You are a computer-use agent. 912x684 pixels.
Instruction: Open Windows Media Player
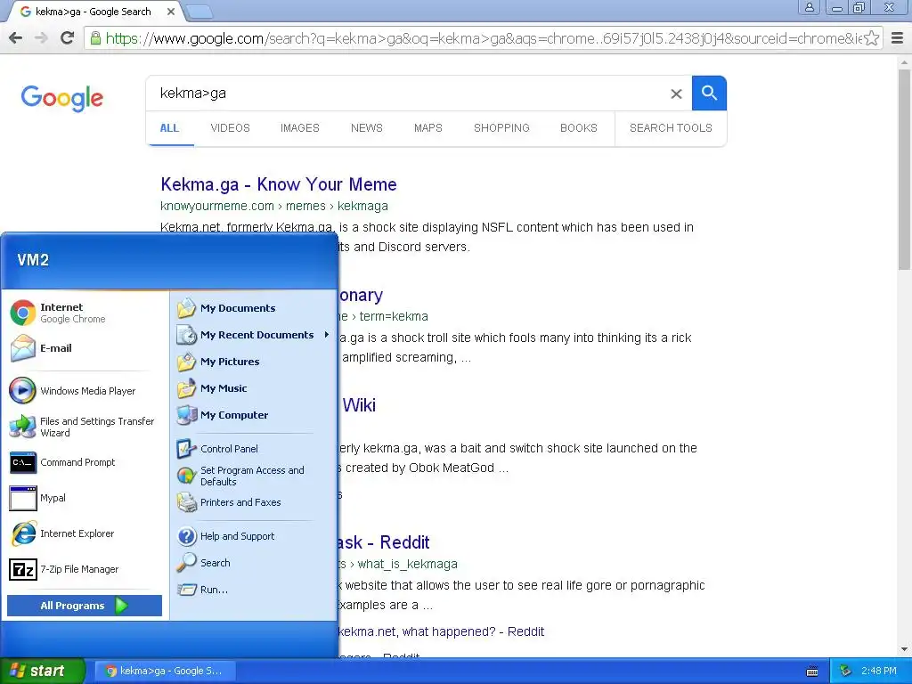[85, 391]
